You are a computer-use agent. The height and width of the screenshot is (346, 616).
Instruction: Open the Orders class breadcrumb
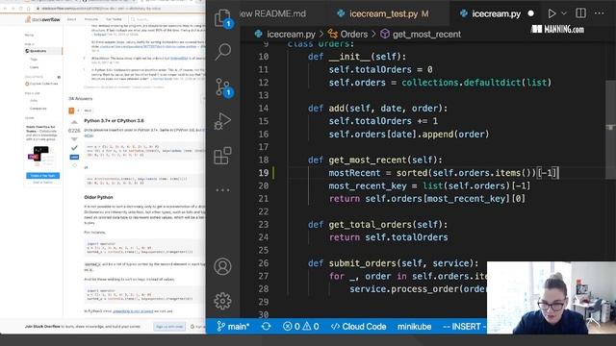pyautogui.click(x=348, y=35)
